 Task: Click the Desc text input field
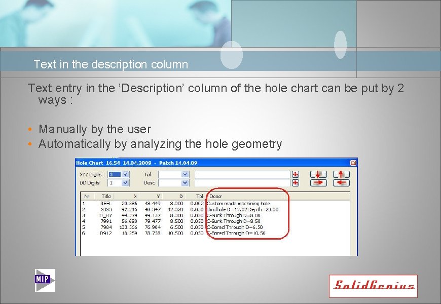tap(242, 183)
